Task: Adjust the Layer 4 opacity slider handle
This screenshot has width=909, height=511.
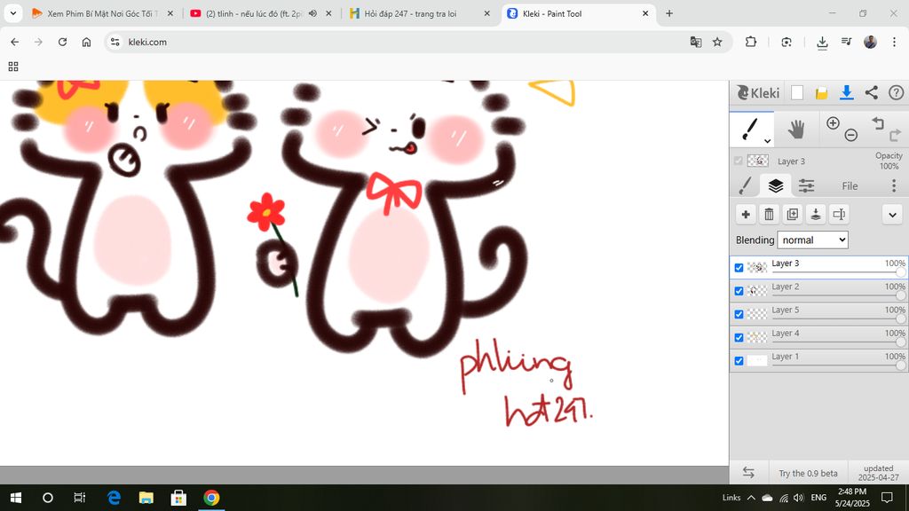Action: click(x=900, y=342)
